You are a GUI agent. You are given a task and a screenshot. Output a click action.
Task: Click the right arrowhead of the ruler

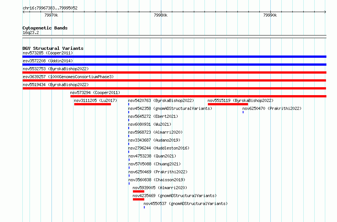tap(325, 12)
